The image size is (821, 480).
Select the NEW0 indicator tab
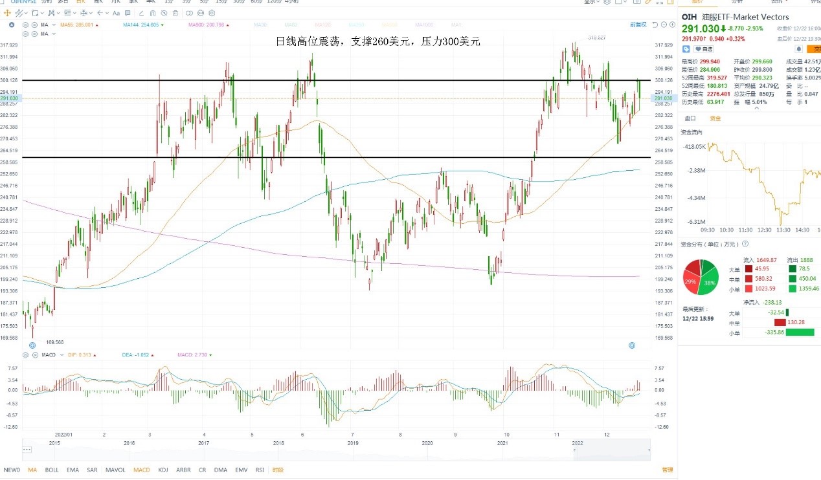[x=12, y=470]
